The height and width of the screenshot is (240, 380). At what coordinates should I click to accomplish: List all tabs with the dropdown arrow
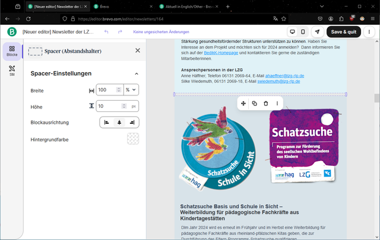click(322, 7)
